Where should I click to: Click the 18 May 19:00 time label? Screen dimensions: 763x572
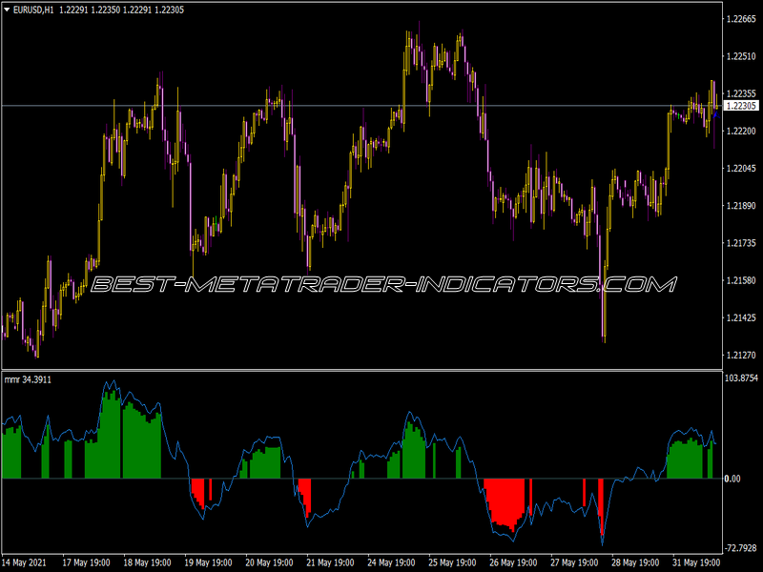click(147, 562)
